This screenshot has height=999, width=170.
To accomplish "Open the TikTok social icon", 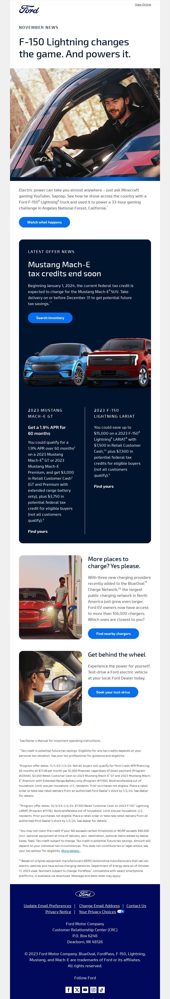I will [x=101, y=990].
